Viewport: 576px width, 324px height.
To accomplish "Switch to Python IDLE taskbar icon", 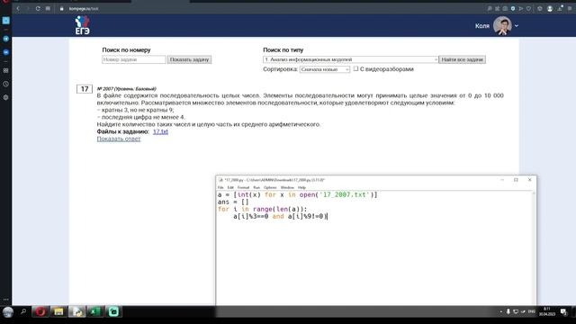I will click(x=76, y=312).
